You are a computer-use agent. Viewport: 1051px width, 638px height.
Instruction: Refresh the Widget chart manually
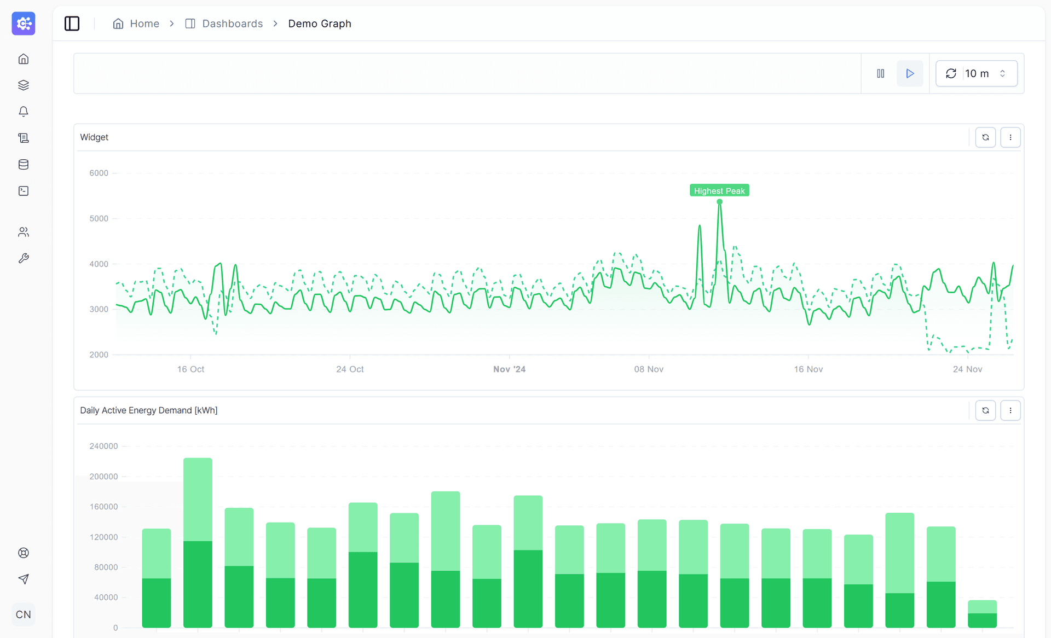coord(986,137)
